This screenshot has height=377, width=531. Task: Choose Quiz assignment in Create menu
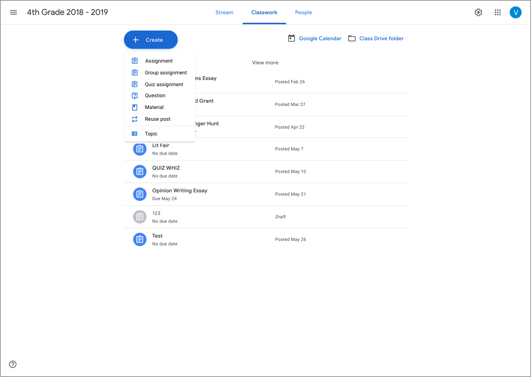click(x=164, y=84)
